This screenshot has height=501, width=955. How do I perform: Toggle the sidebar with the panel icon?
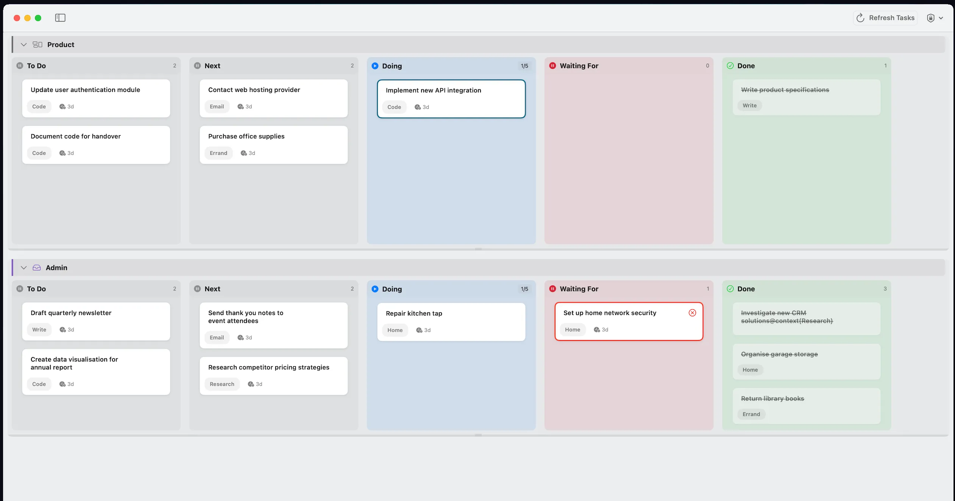coord(61,17)
